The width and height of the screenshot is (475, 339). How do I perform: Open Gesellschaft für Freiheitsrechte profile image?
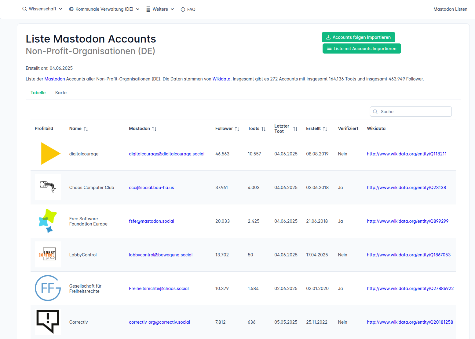coord(48,288)
